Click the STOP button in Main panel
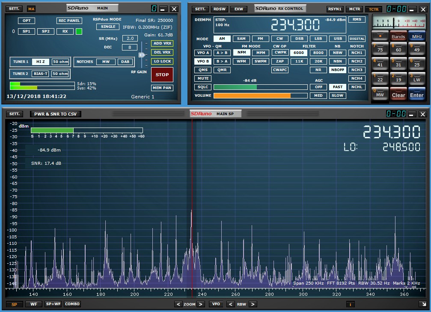 click(162, 74)
